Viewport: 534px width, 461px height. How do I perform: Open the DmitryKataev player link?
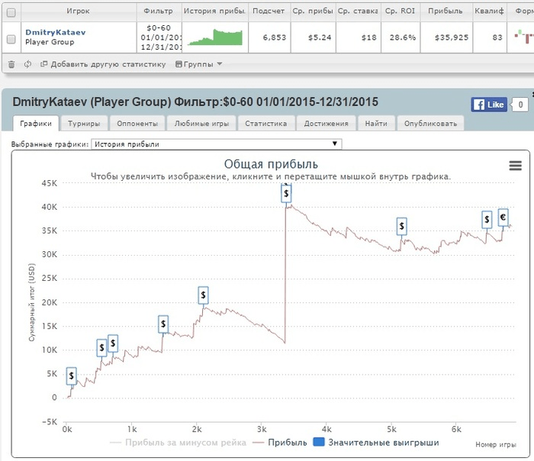point(56,32)
